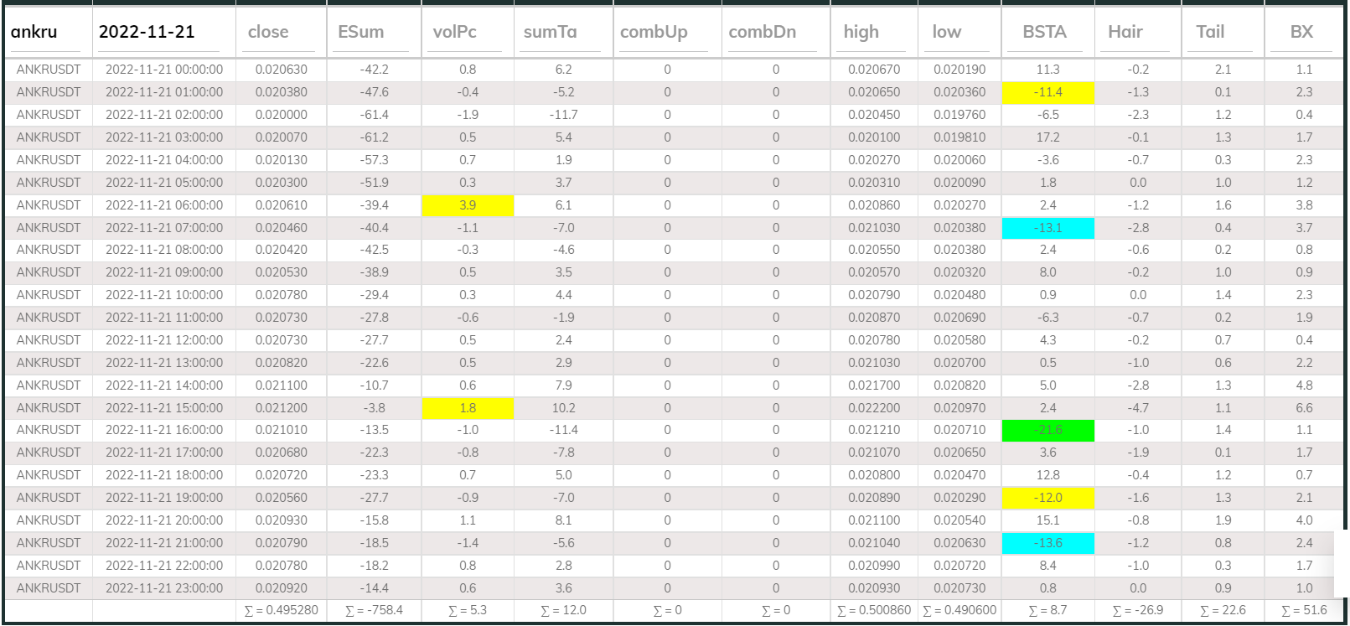Click timestamp '2022-11-21 00:00:00'

164,70
